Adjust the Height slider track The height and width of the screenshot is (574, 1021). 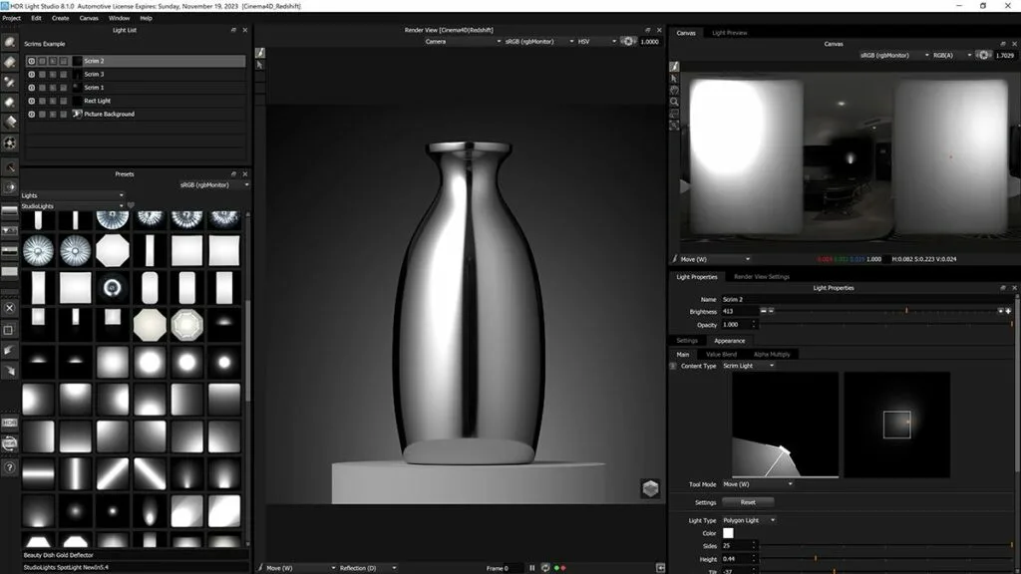coord(885,559)
